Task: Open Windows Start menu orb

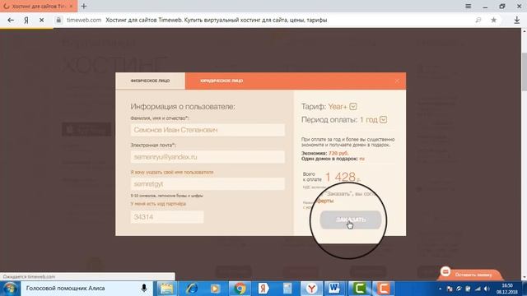Action: coord(10,289)
